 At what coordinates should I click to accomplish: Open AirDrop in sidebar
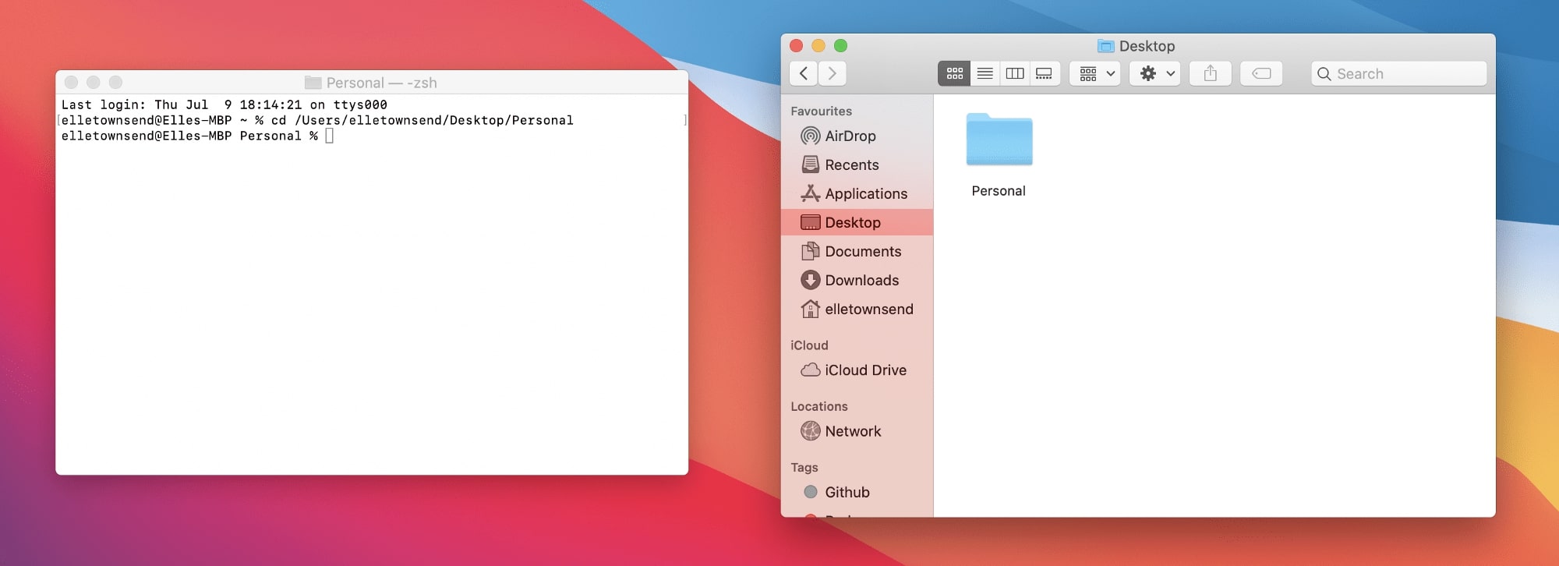[x=857, y=136]
